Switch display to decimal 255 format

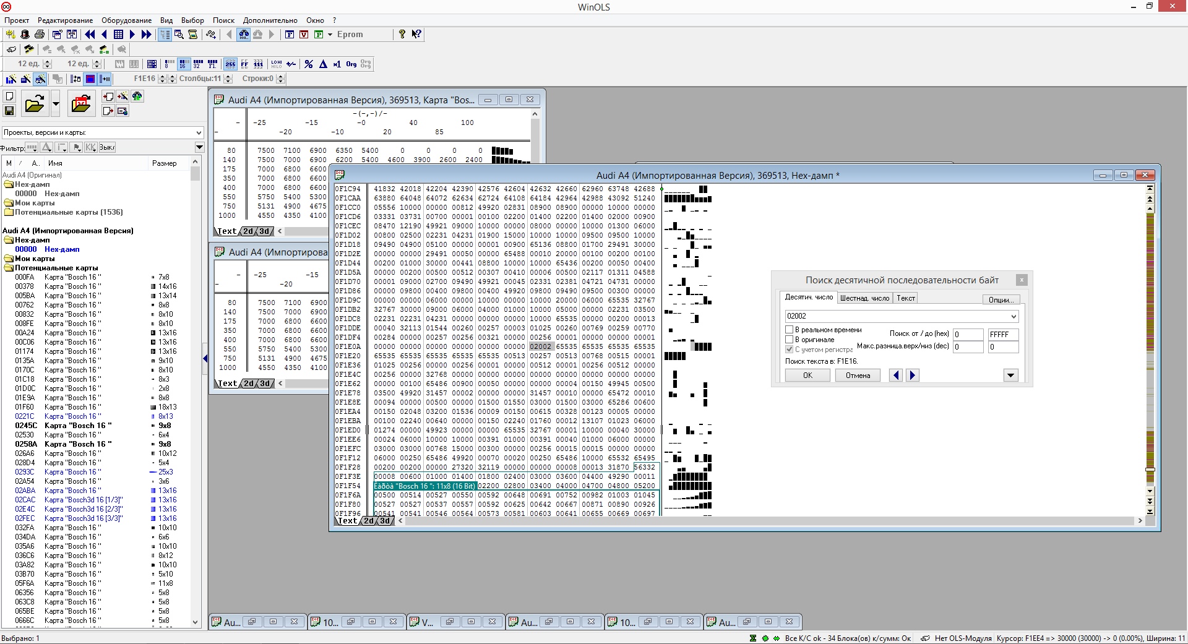(230, 64)
